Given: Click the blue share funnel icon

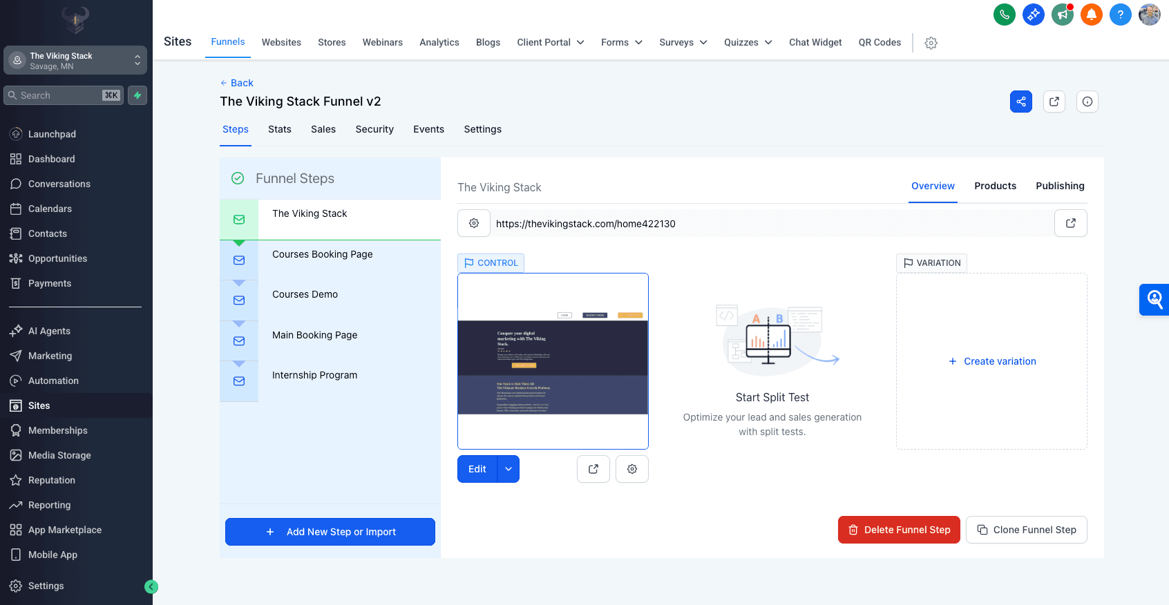Looking at the screenshot, I should (1020, 102).
